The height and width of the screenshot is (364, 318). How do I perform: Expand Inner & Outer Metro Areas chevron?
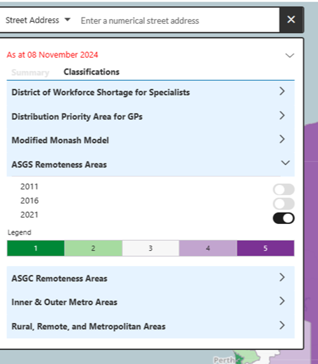[x=282, y=301]
